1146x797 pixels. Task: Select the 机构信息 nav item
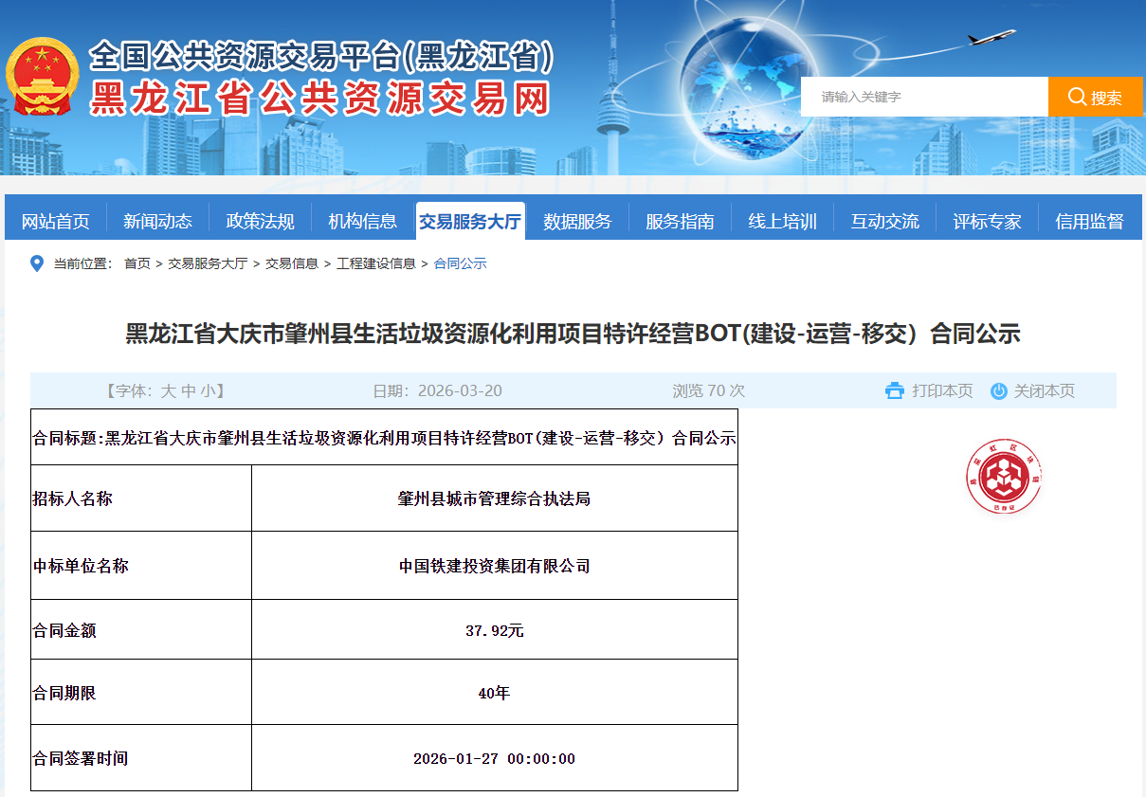click(x=363, y=221)
